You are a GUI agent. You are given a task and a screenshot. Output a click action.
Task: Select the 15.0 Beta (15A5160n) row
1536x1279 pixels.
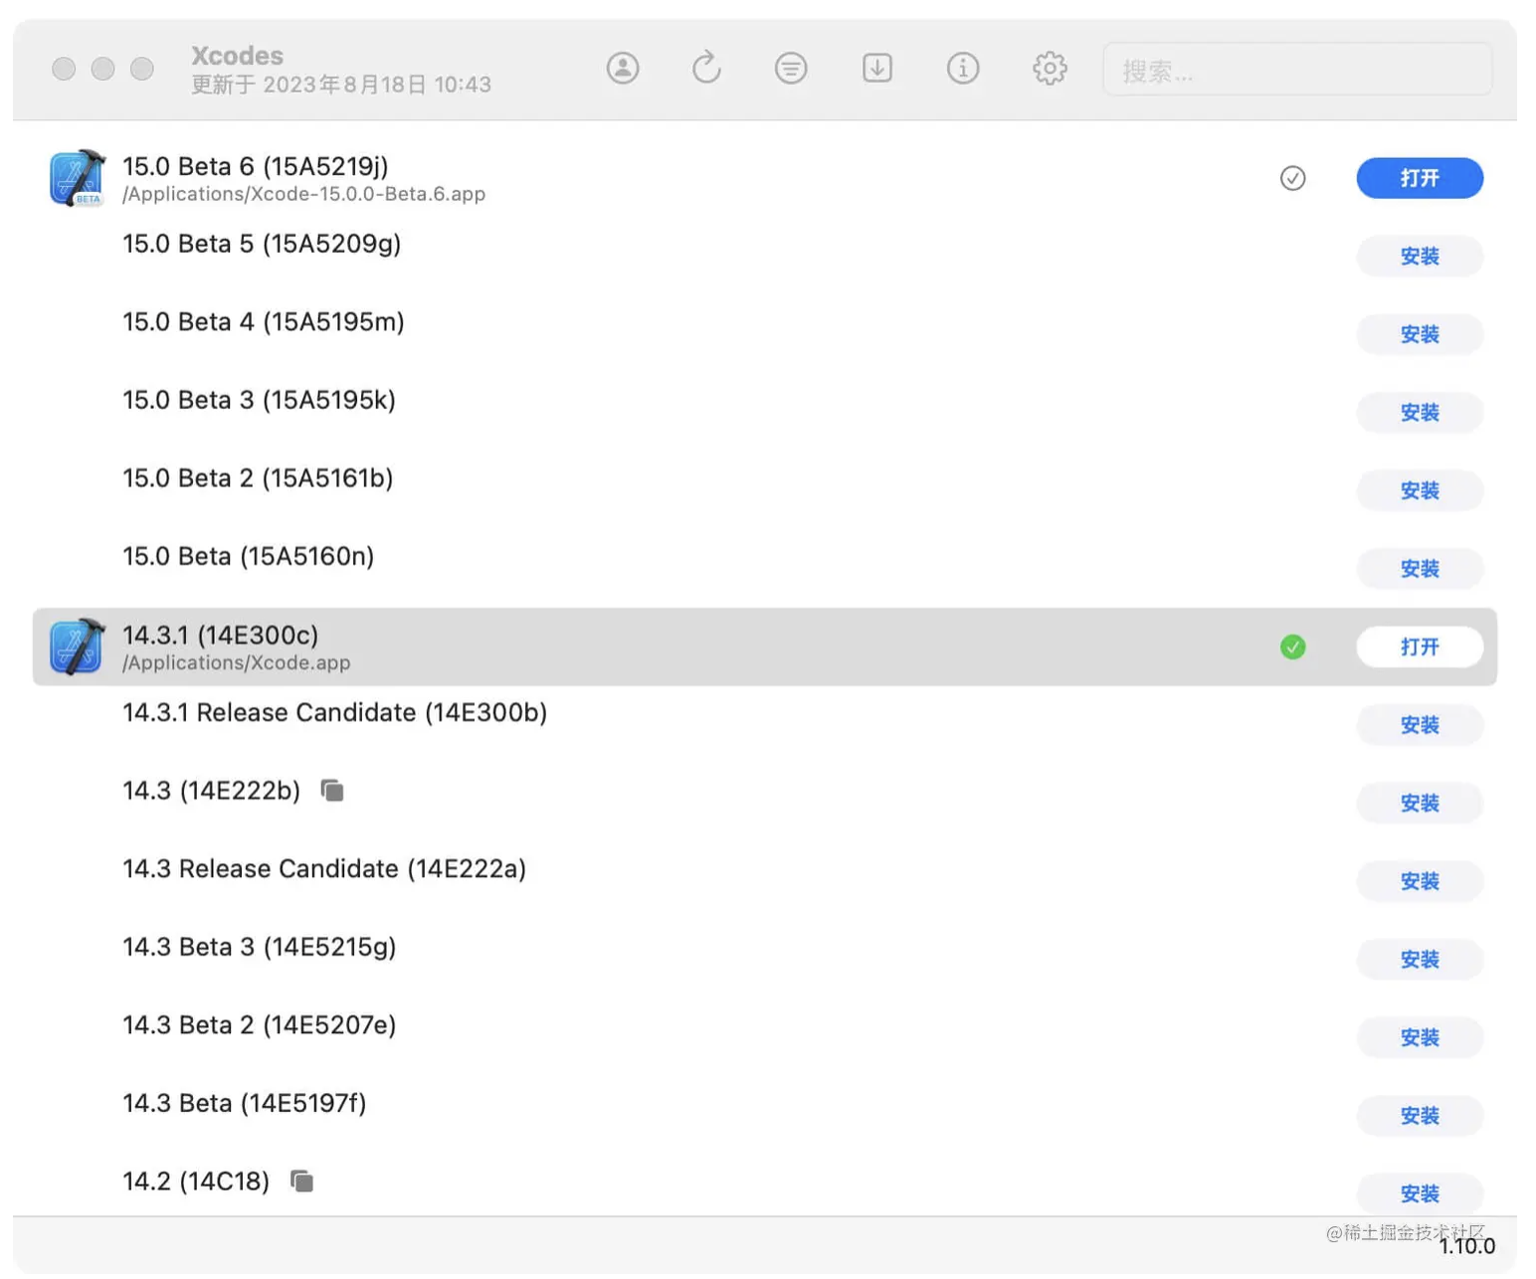[764, 569]
